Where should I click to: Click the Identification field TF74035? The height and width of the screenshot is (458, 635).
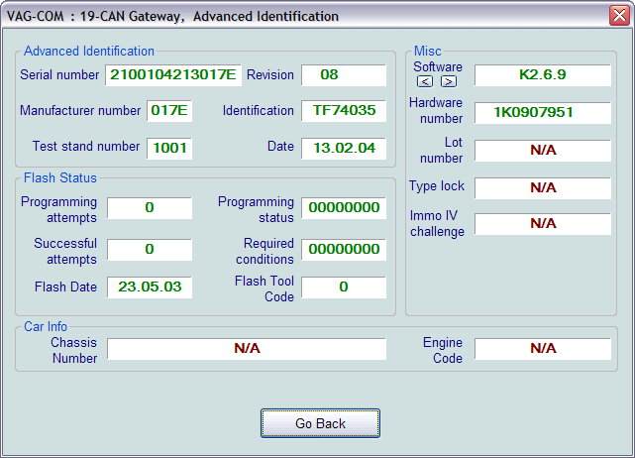(x=344, y=111)
